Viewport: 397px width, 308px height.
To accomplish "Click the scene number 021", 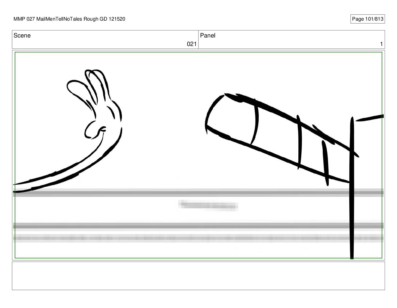I will click(192, 44).
